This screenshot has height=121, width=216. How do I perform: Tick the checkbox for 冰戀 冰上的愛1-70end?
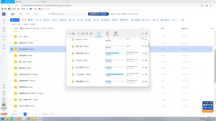(x=11, y=106)
